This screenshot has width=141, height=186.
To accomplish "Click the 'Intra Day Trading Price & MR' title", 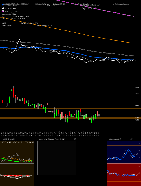I will click(x=52, y=139).
